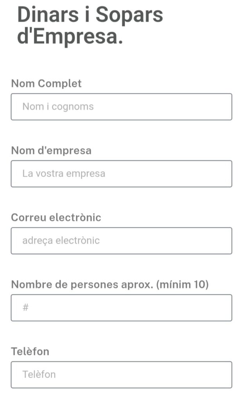The height and width of the screenshot is (402, 243).
Task: Click the "La vostra empresa" placeholder text
Action: 64,174
